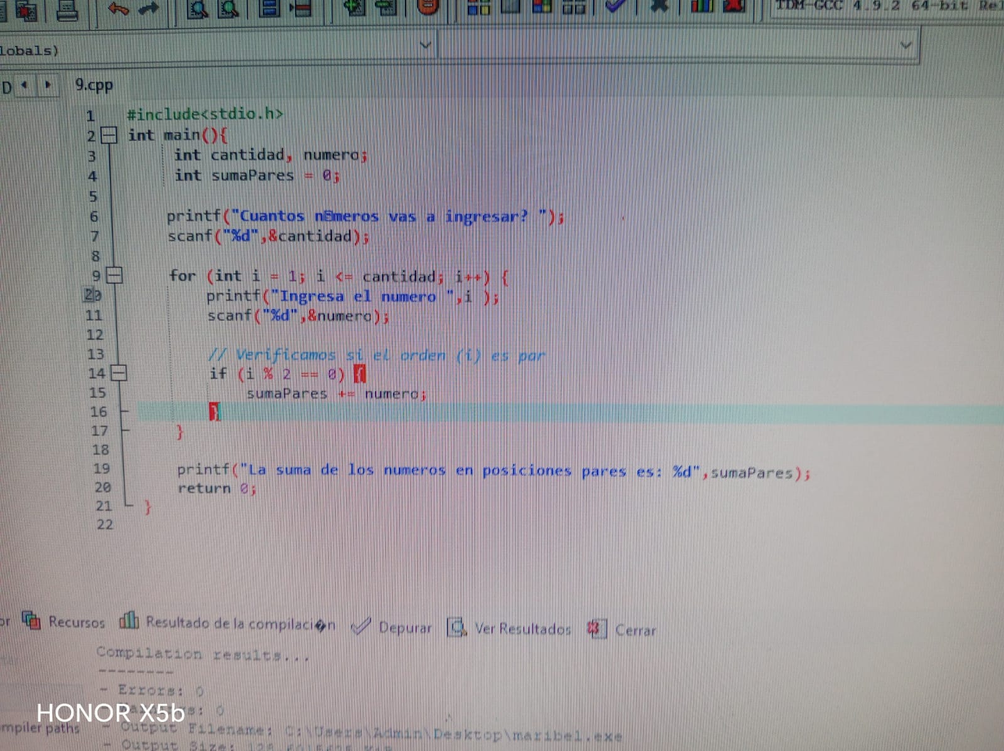Open the profile analysis color-bars icon
Viewport: 1004px width, 751px height.
[x=702, y=6]
